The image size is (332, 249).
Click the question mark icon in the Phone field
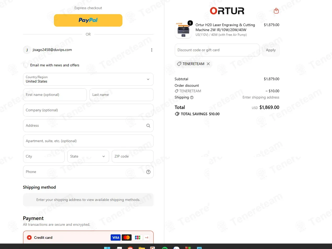coord(148,172)
